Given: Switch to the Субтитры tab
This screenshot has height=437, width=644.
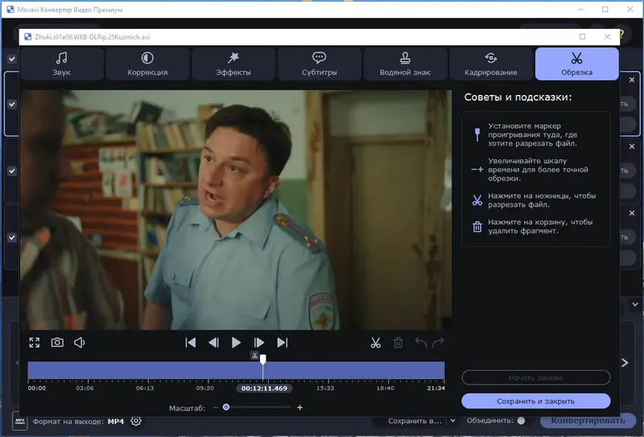Looking at the screenshot, I should 319,64.
